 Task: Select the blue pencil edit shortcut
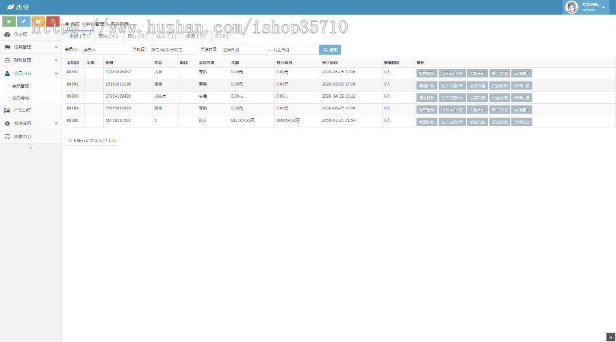coord(23,22)
